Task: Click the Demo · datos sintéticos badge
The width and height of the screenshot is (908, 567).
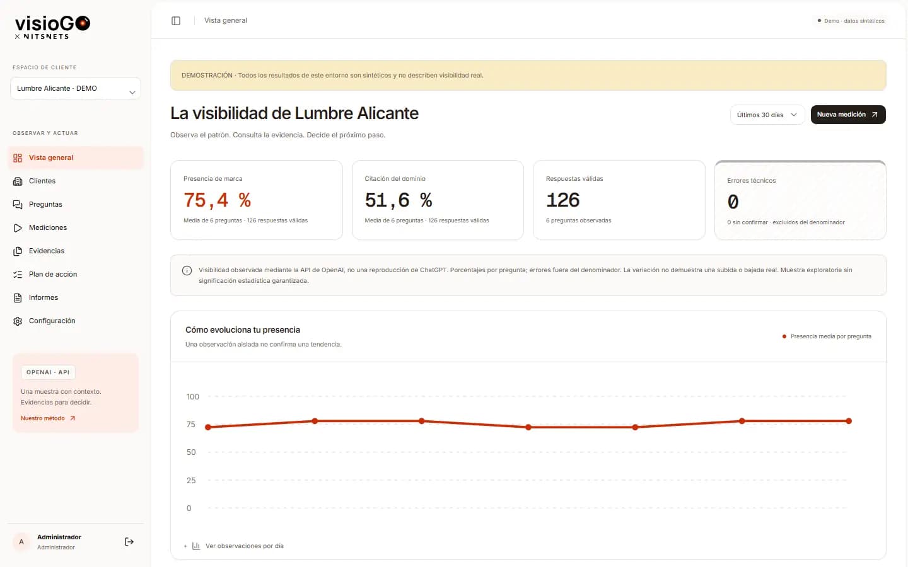Action: 851,21
